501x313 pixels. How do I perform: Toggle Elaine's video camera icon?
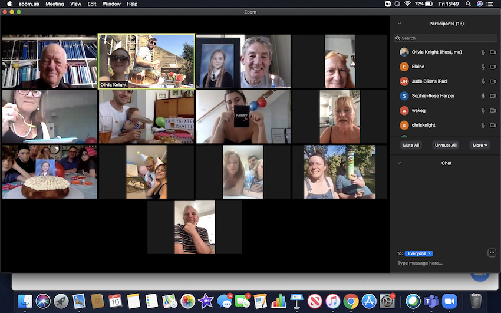(x=493, y=67)
